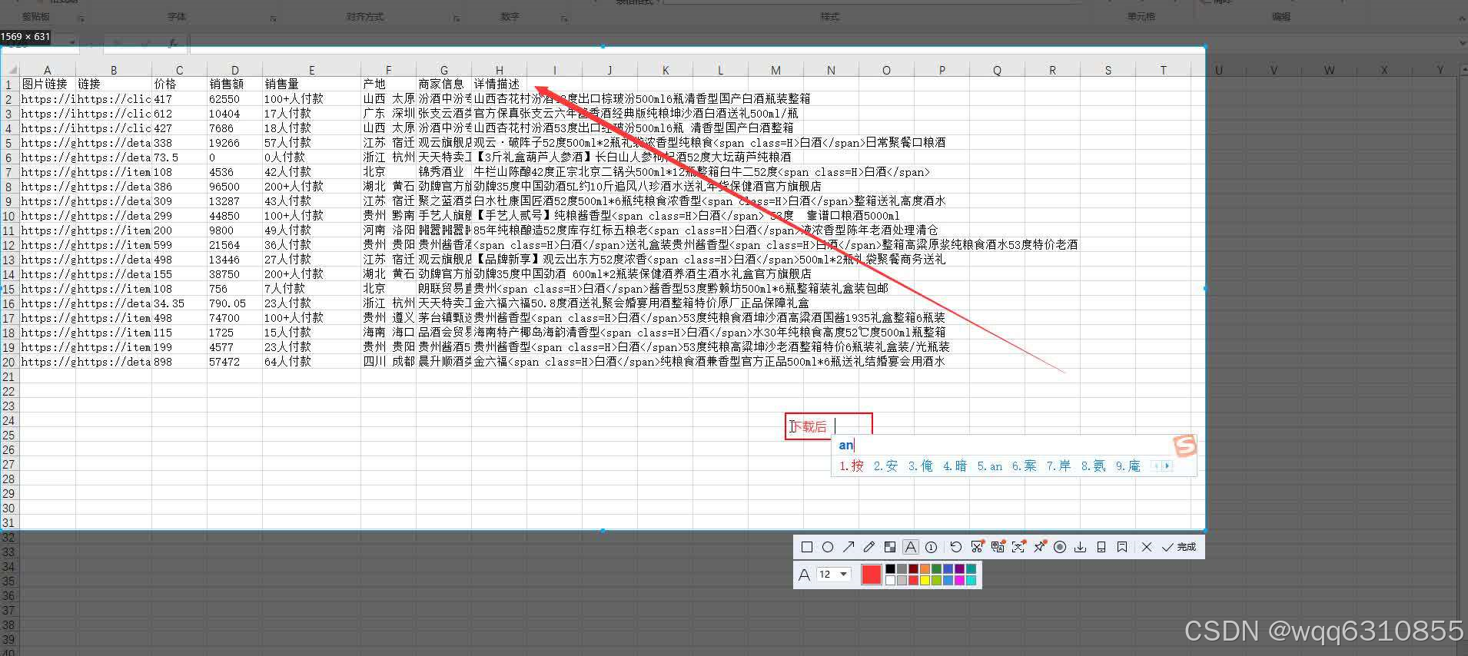Pick the dark green color swatch
The width and height of the screenshot is (1468, 656).
pyautogui.click(x=936, y=569)
